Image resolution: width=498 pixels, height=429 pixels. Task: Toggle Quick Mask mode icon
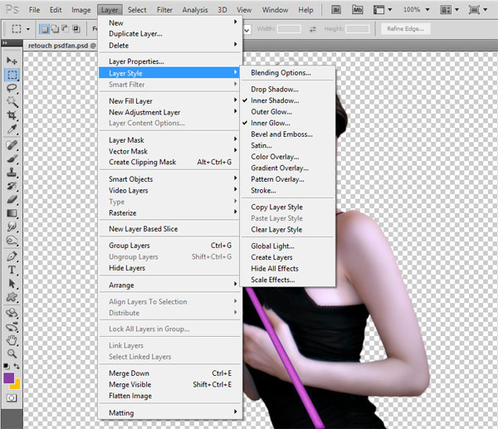(x=12, y=397)
